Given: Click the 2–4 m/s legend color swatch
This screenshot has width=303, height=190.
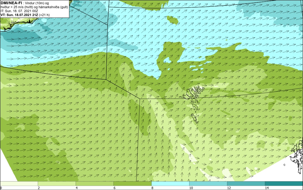Looking at the screenshot, I should [x=57, y=184].
